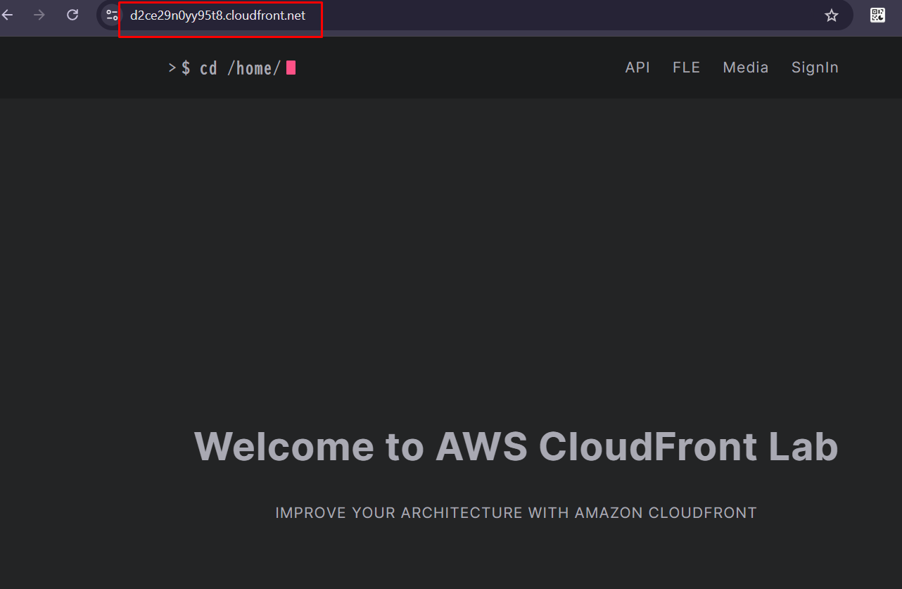Viewport: 902px width, 589px height.
Task: Click the browser back arrow
Action: 7,15
